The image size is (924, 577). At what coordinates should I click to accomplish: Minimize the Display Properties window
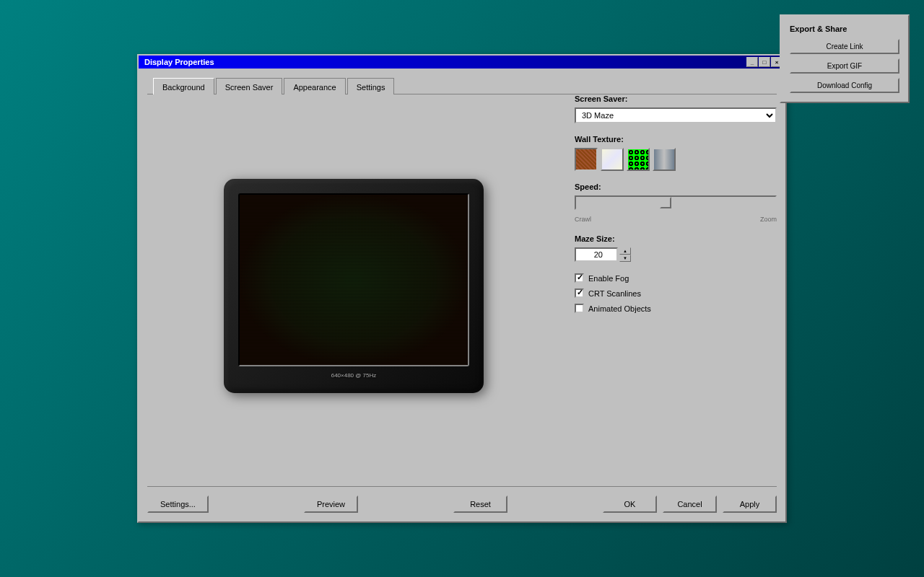coord(751,62)
